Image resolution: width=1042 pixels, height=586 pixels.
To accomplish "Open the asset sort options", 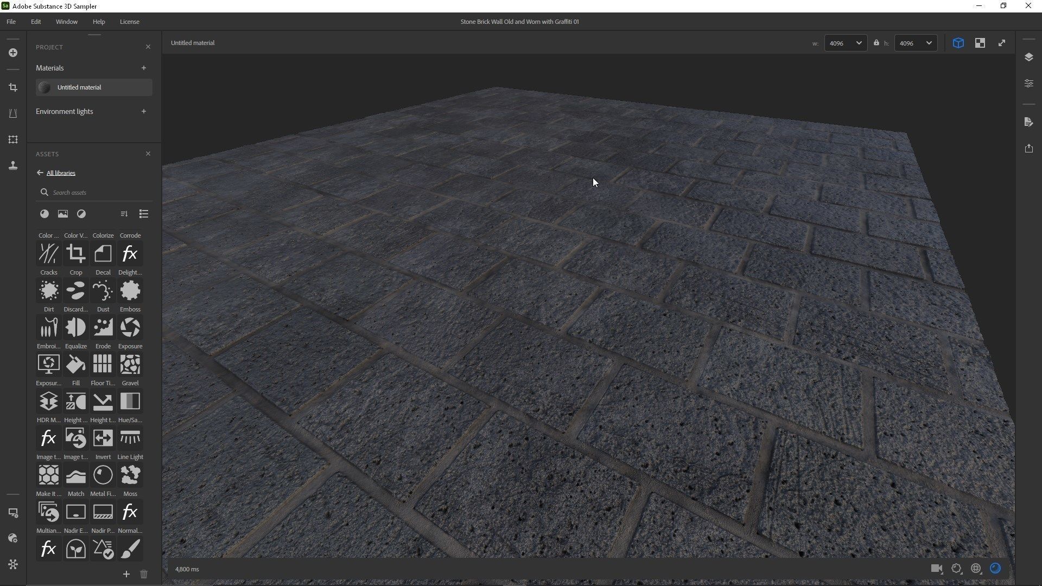I will (x=124, y=214).
